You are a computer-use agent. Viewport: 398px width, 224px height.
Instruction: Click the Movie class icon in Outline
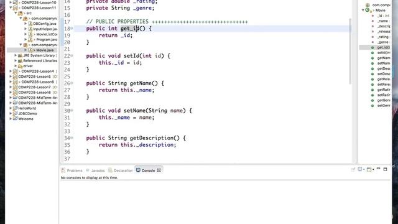tap(368, 10)
